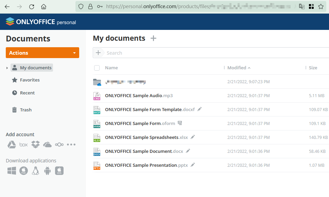329x197 pixels.
Task: Click the PPTX file type icon
Action: click(97, 166)
